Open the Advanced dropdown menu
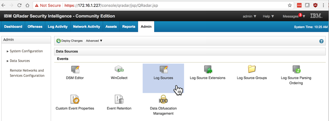Viewport: 329px width, 121px height. point(94,41)
